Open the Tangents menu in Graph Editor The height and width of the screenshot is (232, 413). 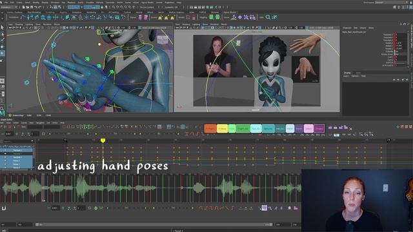tap(40, 123)
